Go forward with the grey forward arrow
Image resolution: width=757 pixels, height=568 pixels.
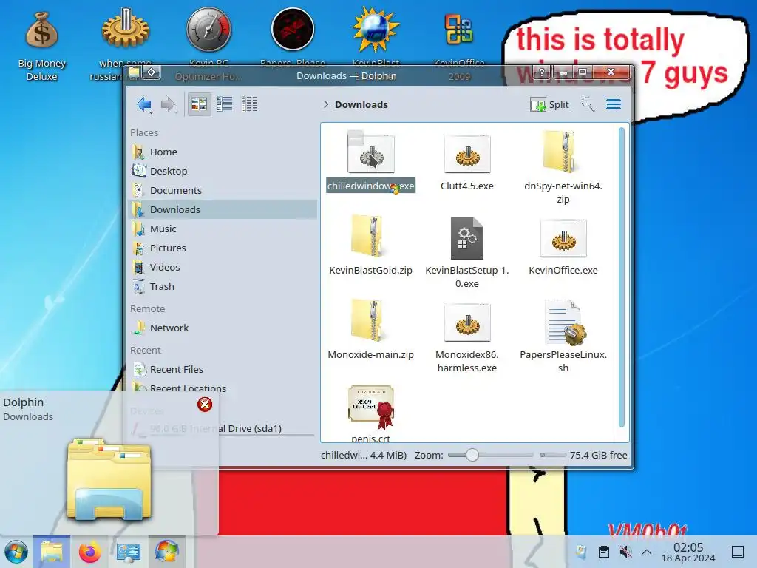point(168,104)
